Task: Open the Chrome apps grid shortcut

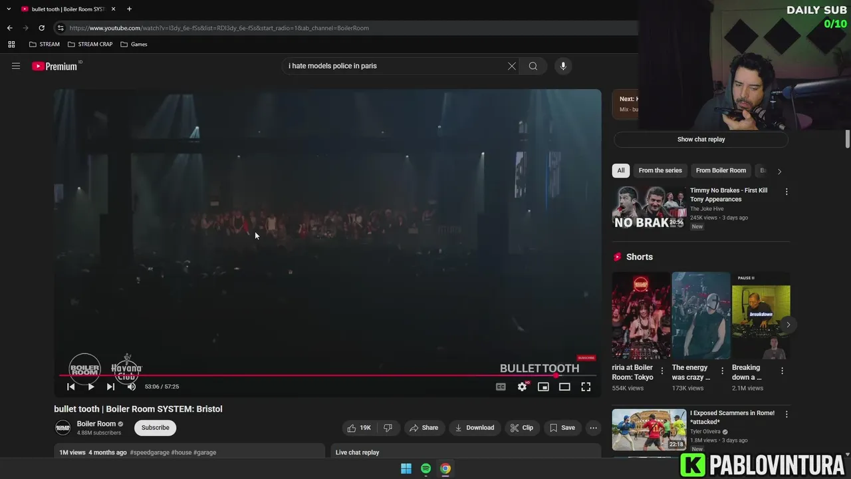Action: click(11, 45)
